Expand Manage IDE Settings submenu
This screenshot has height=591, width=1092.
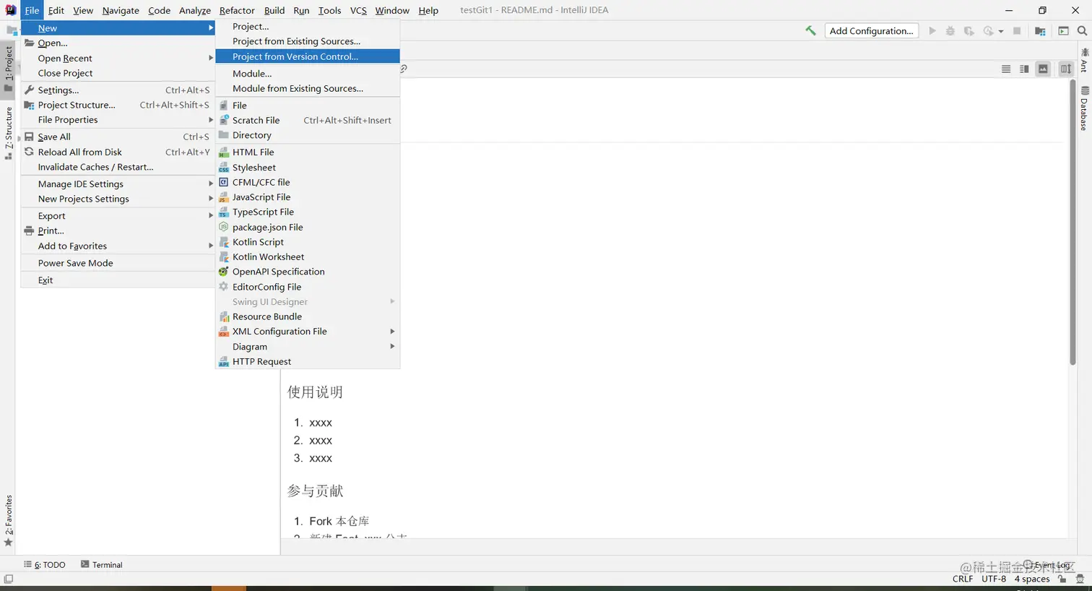pyautogui.click(x=118, y=184)
